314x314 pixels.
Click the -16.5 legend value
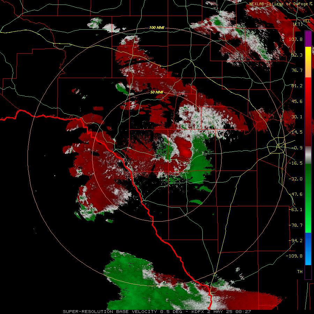coord(296,163)
